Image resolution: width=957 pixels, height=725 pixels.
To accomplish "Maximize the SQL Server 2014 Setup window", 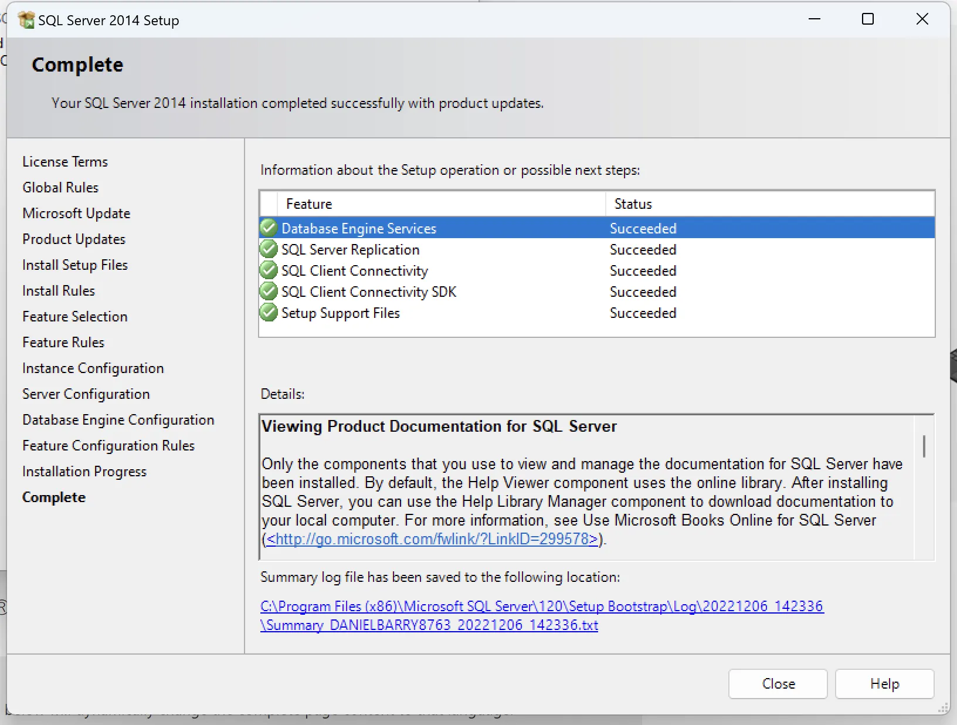I will (868, 19).
